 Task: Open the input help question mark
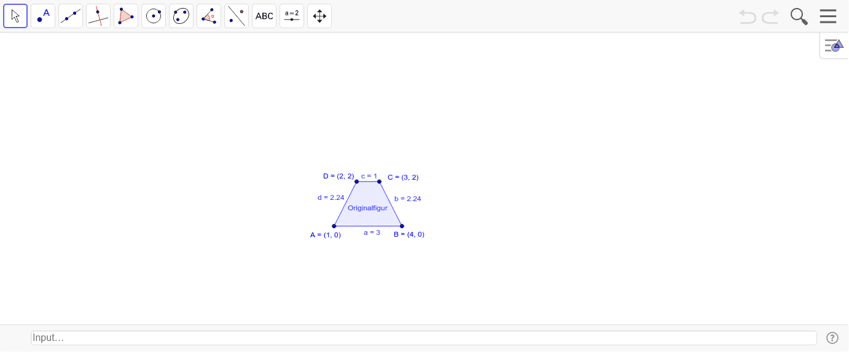tap(832, 338)
